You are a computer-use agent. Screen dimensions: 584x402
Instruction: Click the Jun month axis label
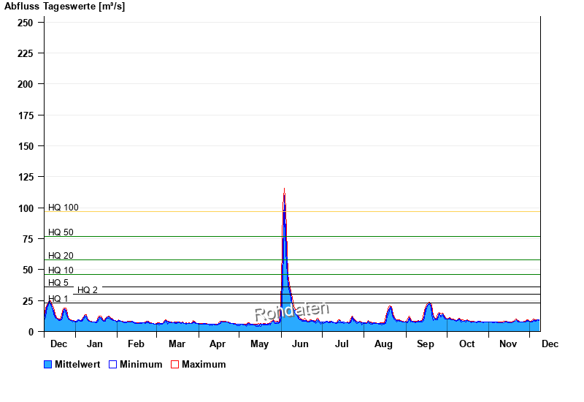pos(300,344)
